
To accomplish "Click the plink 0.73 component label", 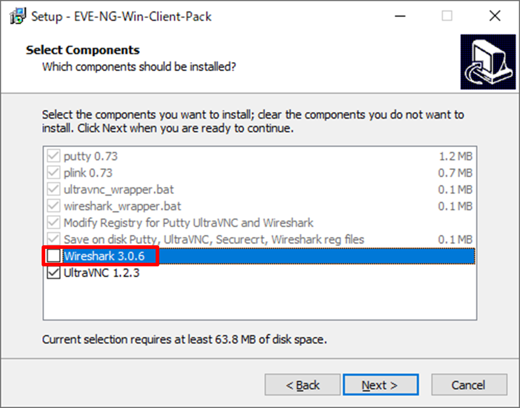I will [88, 173].
